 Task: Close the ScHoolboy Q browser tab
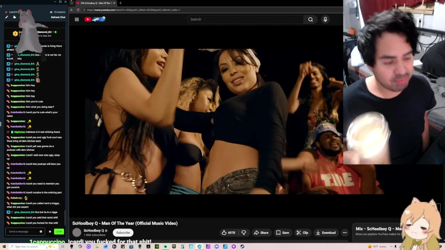[114, 3]
